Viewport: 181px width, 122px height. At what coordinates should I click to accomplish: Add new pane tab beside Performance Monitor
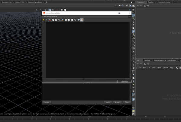click(175, 2)
